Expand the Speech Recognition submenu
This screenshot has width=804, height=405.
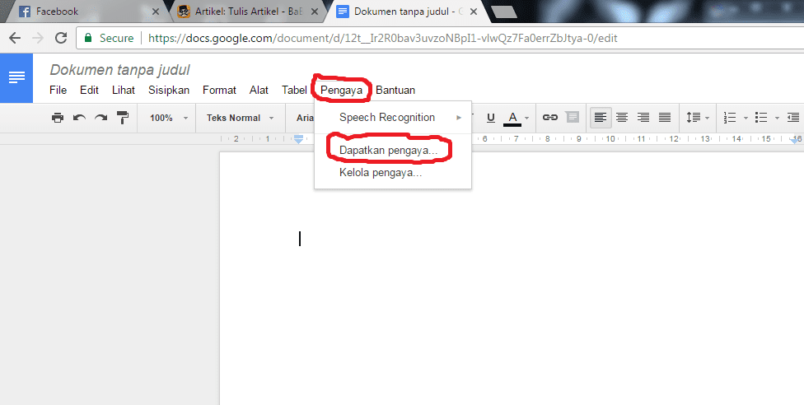pyautogui.click(x=393, y=118)
